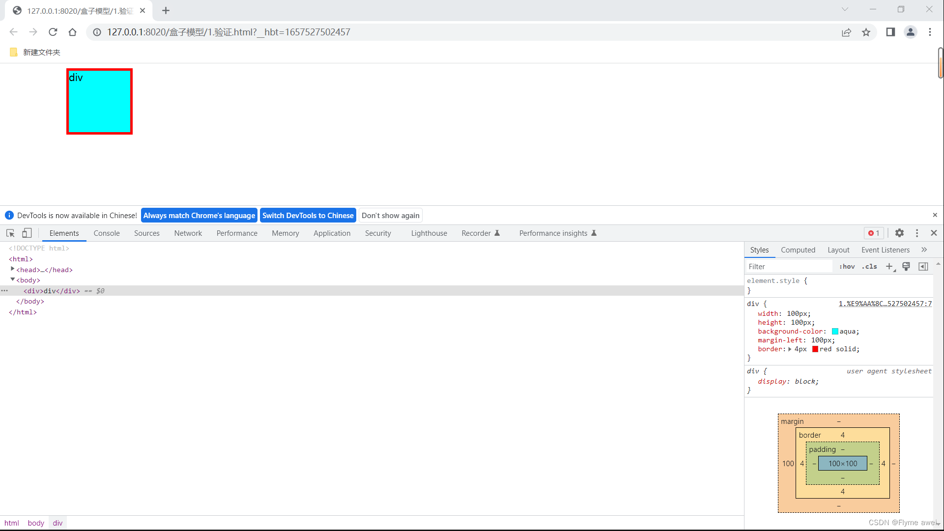
Task: Open the stylesheet source link for div rule
Action: pyautogui.click(x=885, y=304)
